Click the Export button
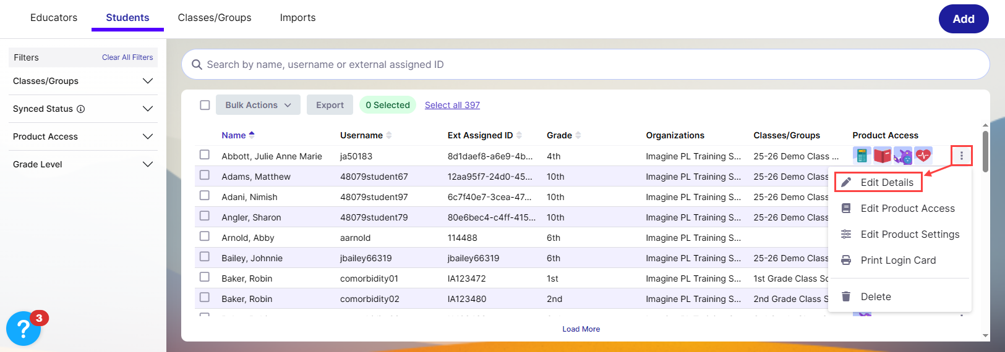Viewport: 1005px width, 352px height. pos(330,105)
